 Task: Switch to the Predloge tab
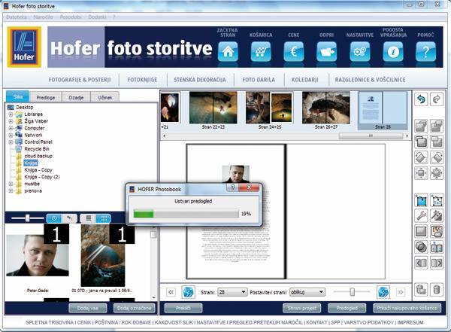click(46, 97)
